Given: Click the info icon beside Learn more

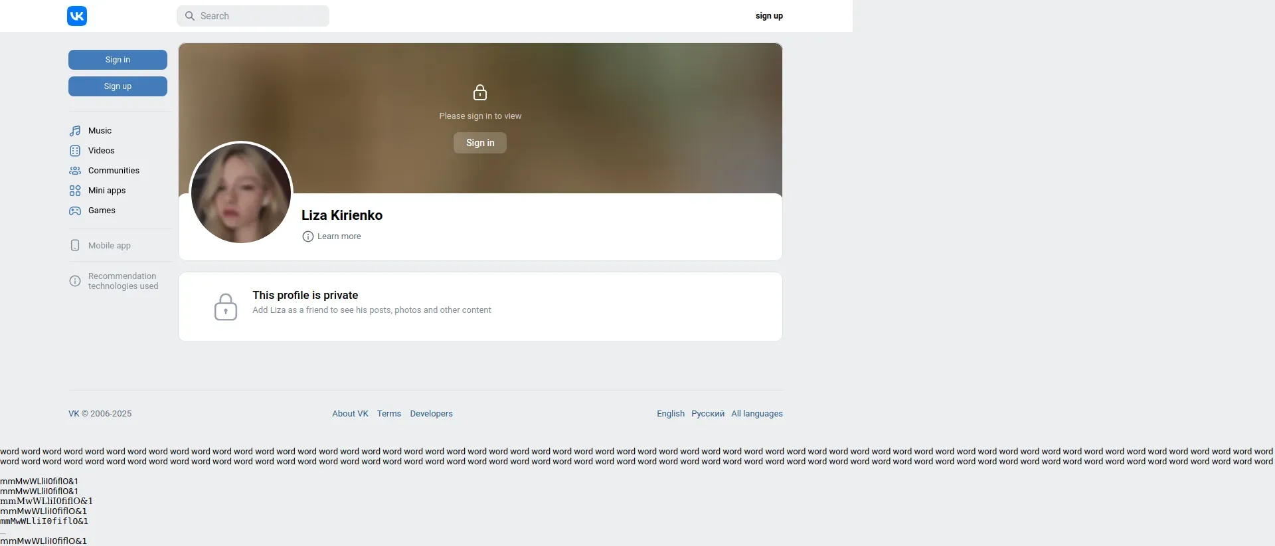Looking at the screenshot, I should (x=308, y=236).
